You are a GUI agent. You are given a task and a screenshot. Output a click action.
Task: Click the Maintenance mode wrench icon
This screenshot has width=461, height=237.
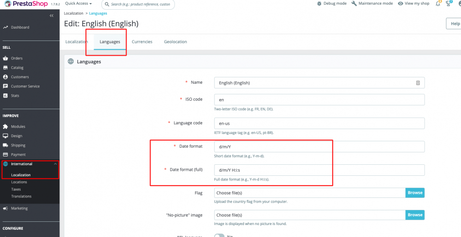[354, 4]
